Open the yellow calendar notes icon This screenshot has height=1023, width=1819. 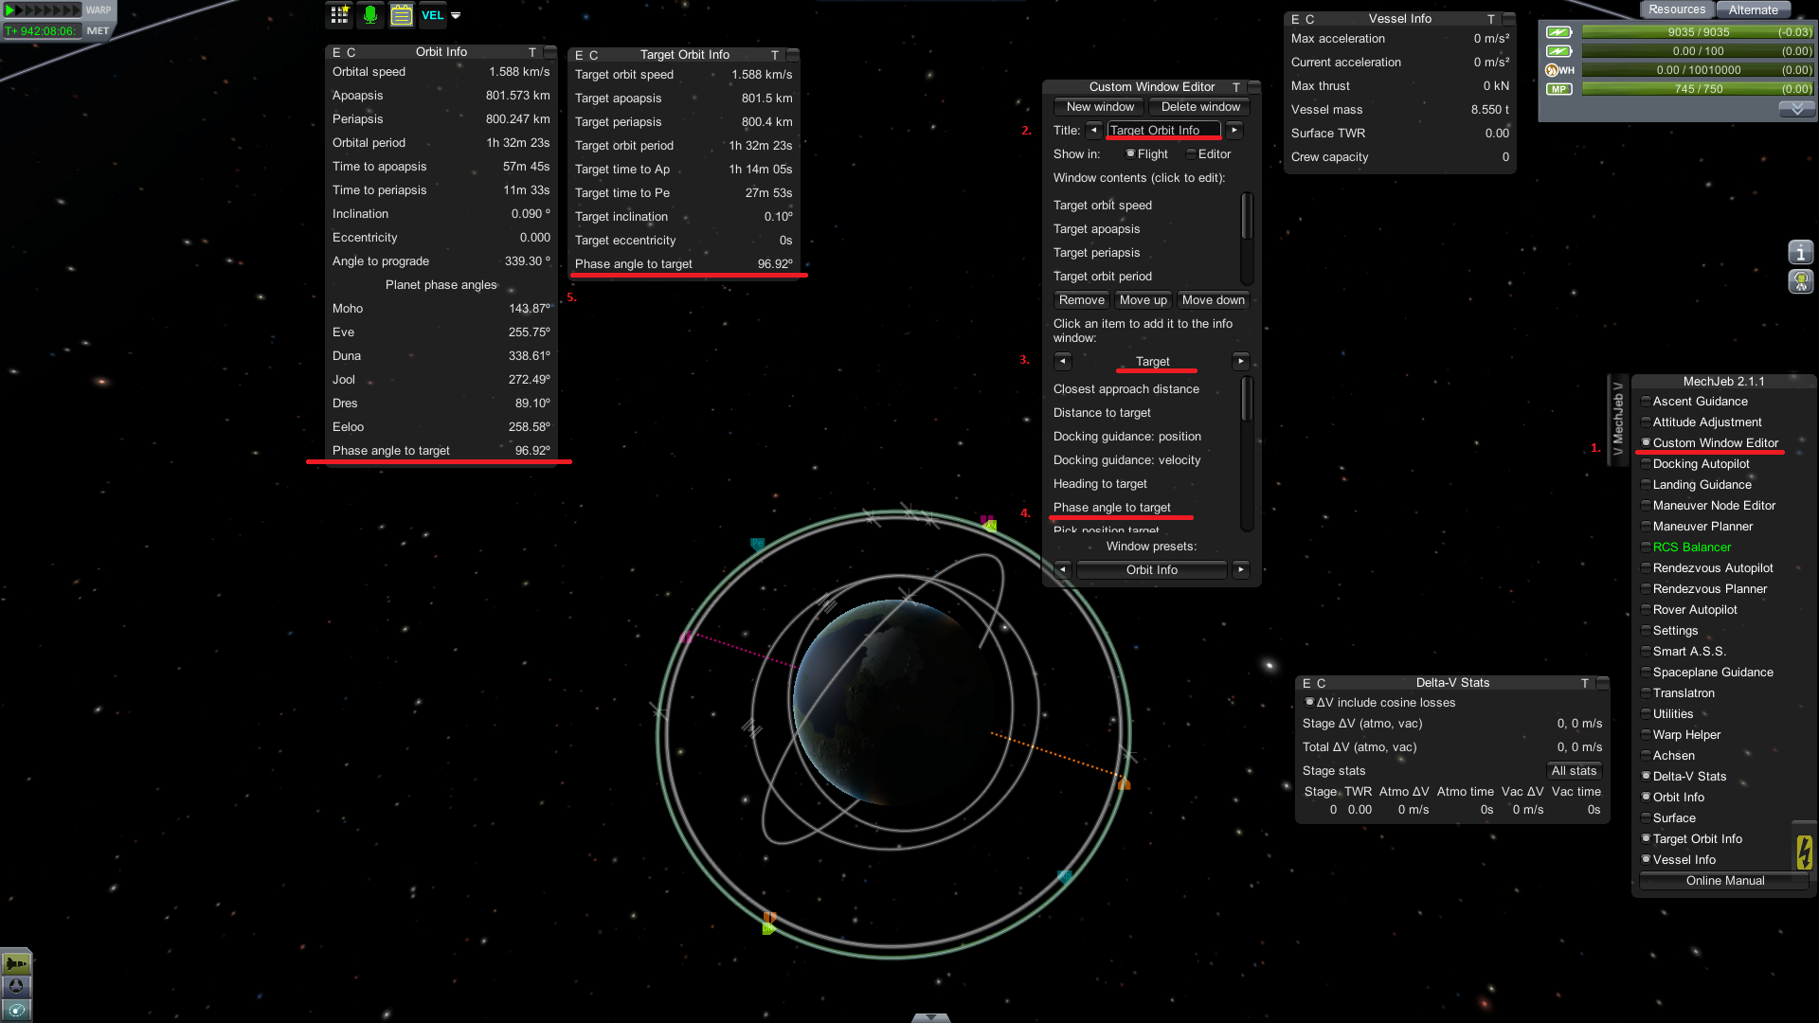(402, 15)
